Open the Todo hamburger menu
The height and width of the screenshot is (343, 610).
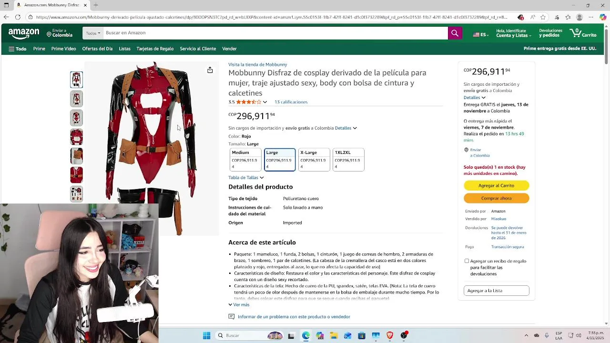click(18, 49)
